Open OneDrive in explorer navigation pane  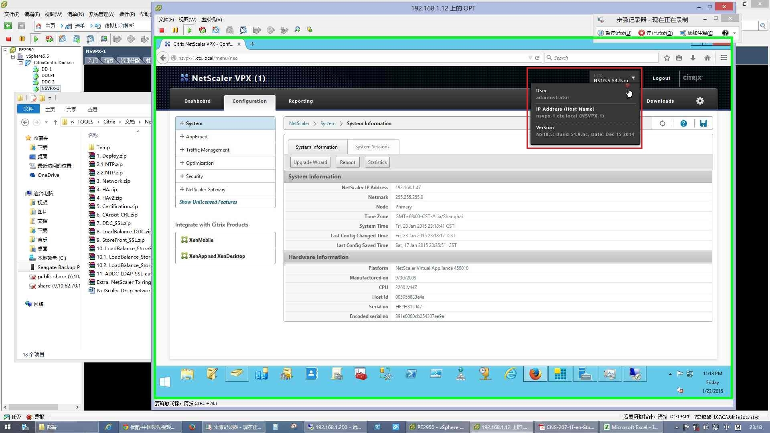(x=48, y=175)
